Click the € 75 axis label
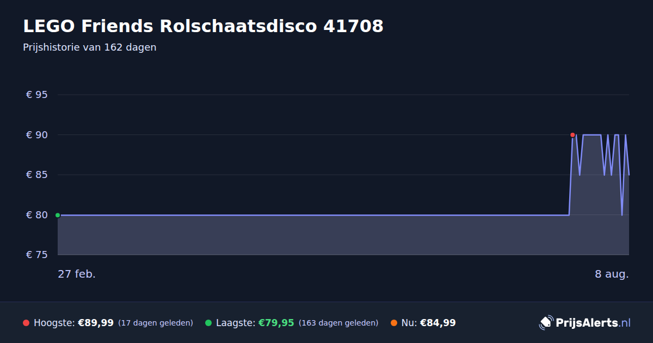Image resolution: width=653 pixels, height=343 pixels. click(37, 255)
